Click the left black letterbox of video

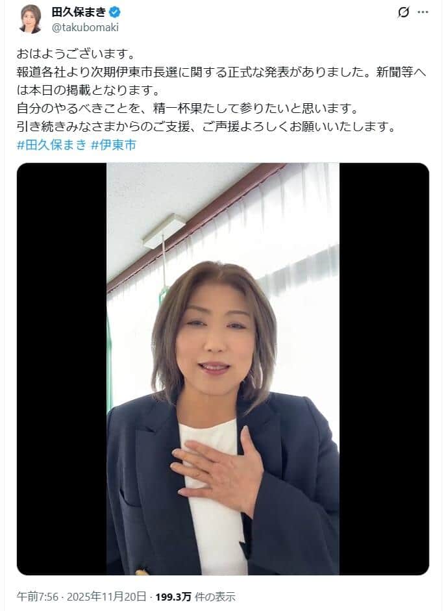62,369
